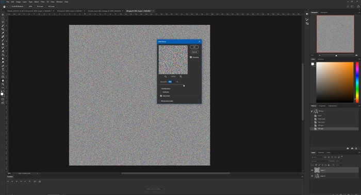Toggle layer filtering switch in Layers panel
361x195 pixels.
pyautogui.click(x=342, y=157)
